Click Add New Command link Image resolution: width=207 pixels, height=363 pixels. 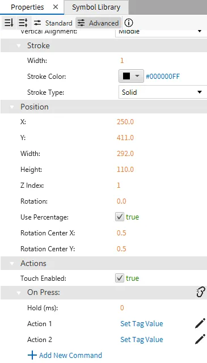coord(70,355)
